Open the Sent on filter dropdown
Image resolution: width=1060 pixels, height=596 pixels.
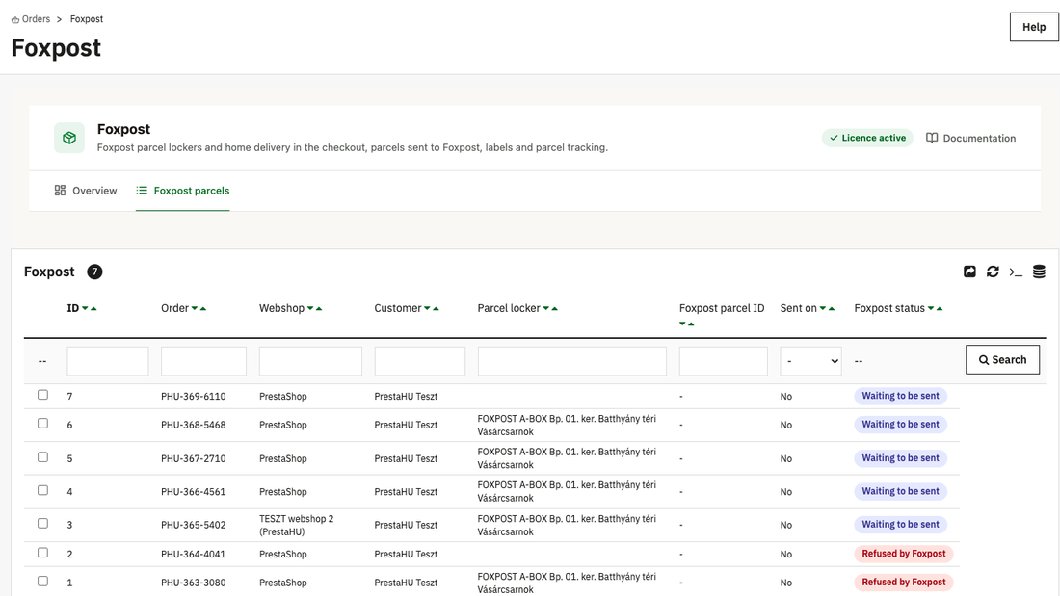(x=810, y=361)
